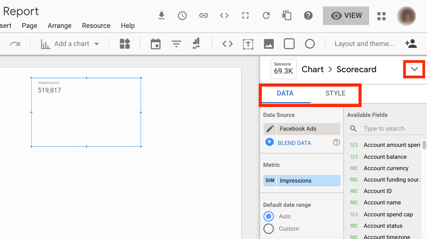Click the embed report code icon
This screenshot has height=239, width=427.
[x=224, y=16]
